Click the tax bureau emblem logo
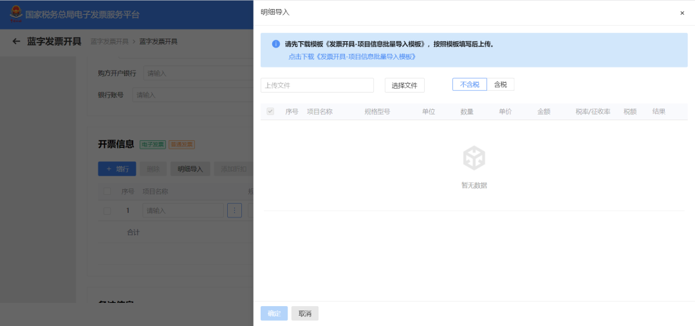Image resolution: width=695 pixels, height=326 pixels. pyautogui.click(x=15, y=14)
